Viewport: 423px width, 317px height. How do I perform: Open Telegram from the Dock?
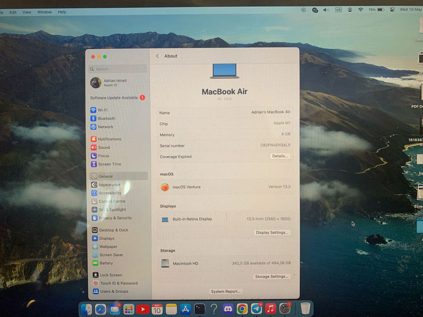[x=256, y=309]
